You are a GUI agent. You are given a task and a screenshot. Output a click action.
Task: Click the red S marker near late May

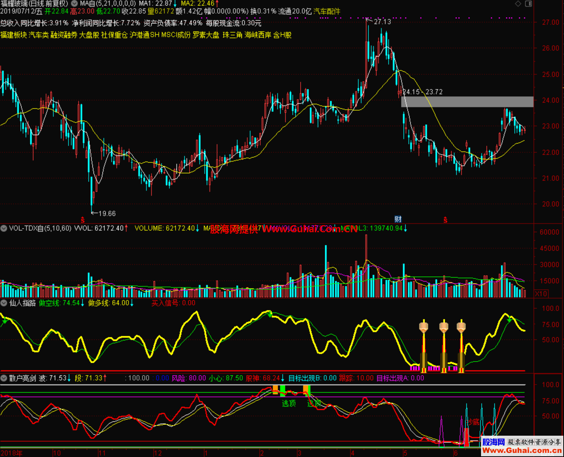[x=445, y=220]
